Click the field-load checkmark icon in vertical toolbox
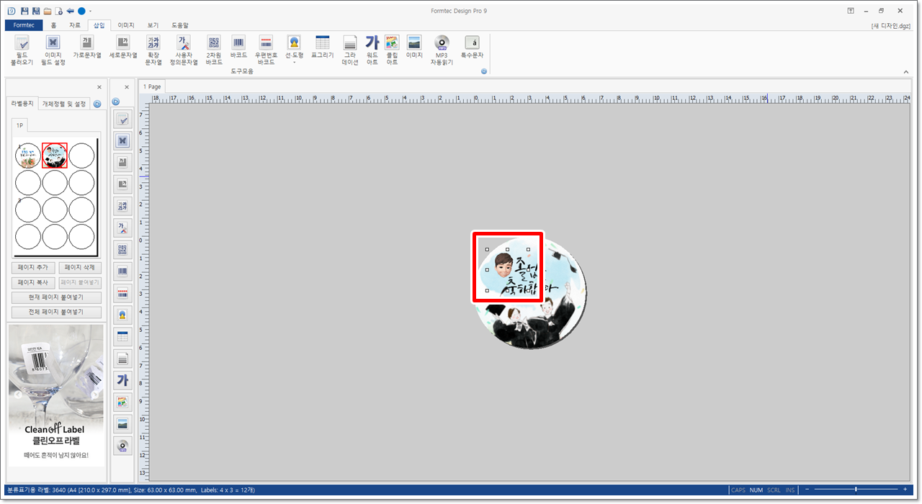 [x=122, y=120]
